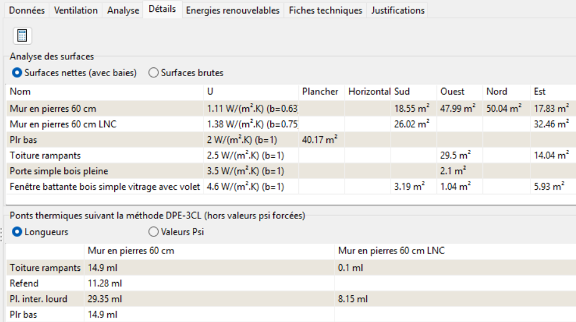576x322 pixels.
Task: Open the Données tab
Action: [x=27, y=10]
